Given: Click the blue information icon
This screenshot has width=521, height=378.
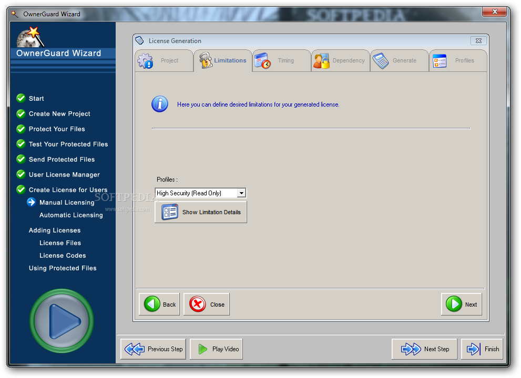Looking at the screenshot, I should click(160, 104).
